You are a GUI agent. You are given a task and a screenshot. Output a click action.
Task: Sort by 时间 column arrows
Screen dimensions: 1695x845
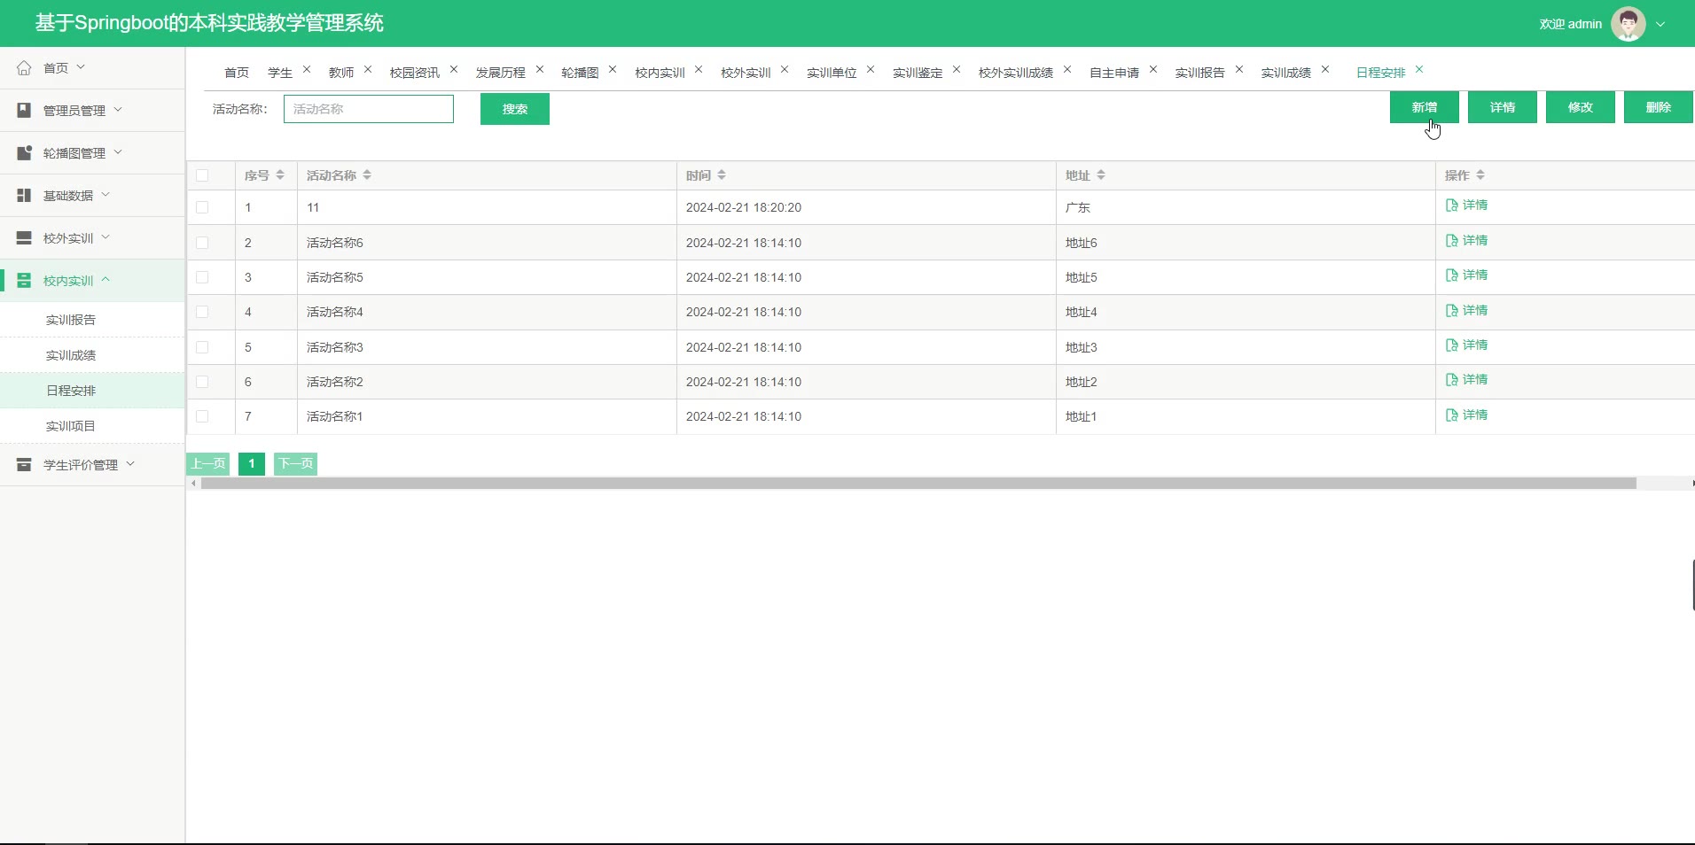point(722,175)
